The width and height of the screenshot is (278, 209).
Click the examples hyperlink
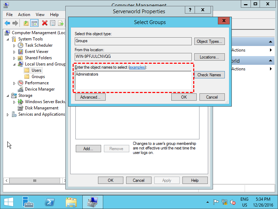137,67
